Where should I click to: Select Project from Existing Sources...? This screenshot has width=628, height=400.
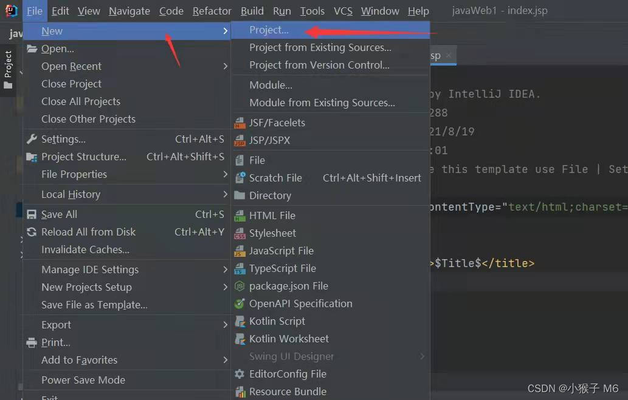331,47
